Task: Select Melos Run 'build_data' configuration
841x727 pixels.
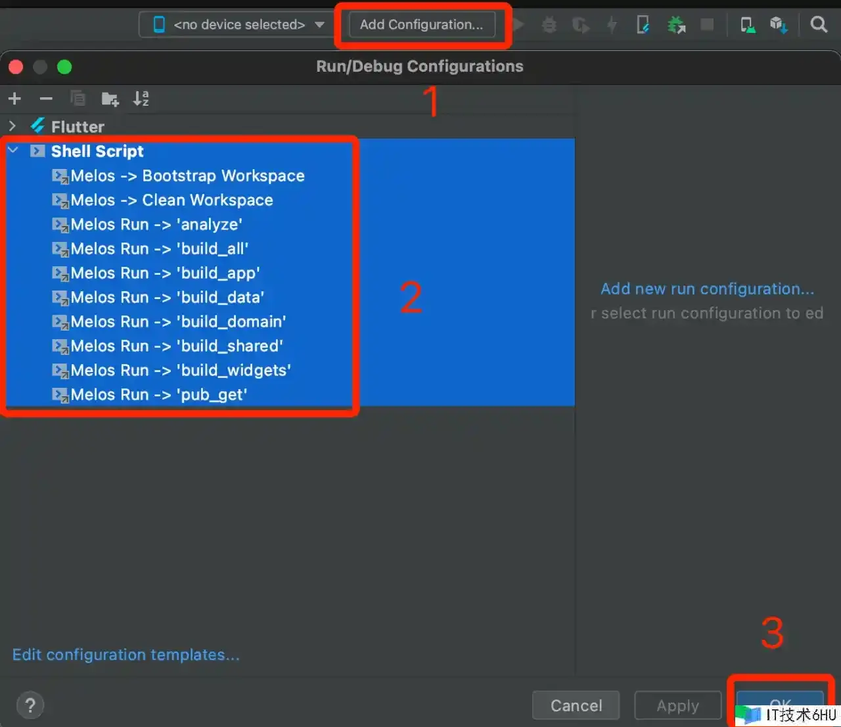Action: point(168,297)
